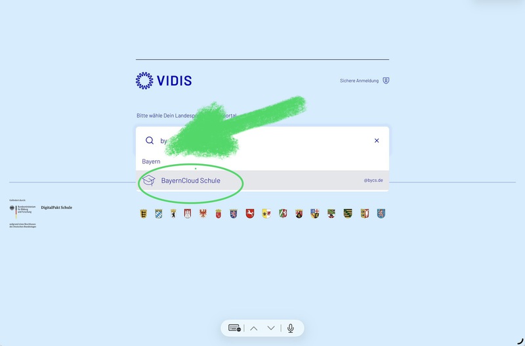This screenshot has height=346, width=525.
Task: Open the Sichere Anmeldung info link
Action: pyautogui.click(x=359, y=81)
